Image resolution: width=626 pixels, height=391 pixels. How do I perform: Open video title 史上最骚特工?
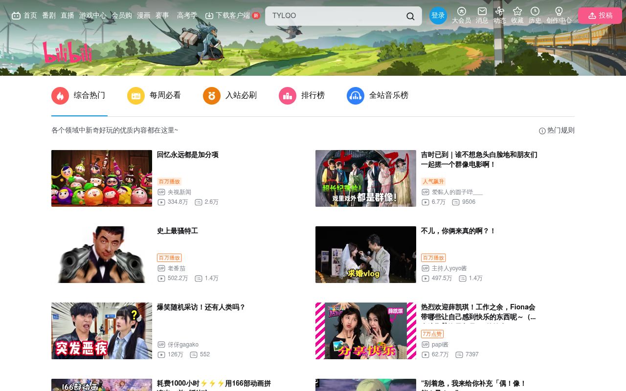point(178,231)
